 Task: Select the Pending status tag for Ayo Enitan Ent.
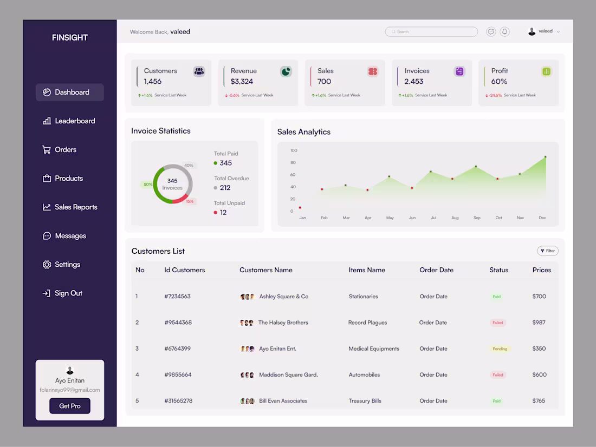499,349
